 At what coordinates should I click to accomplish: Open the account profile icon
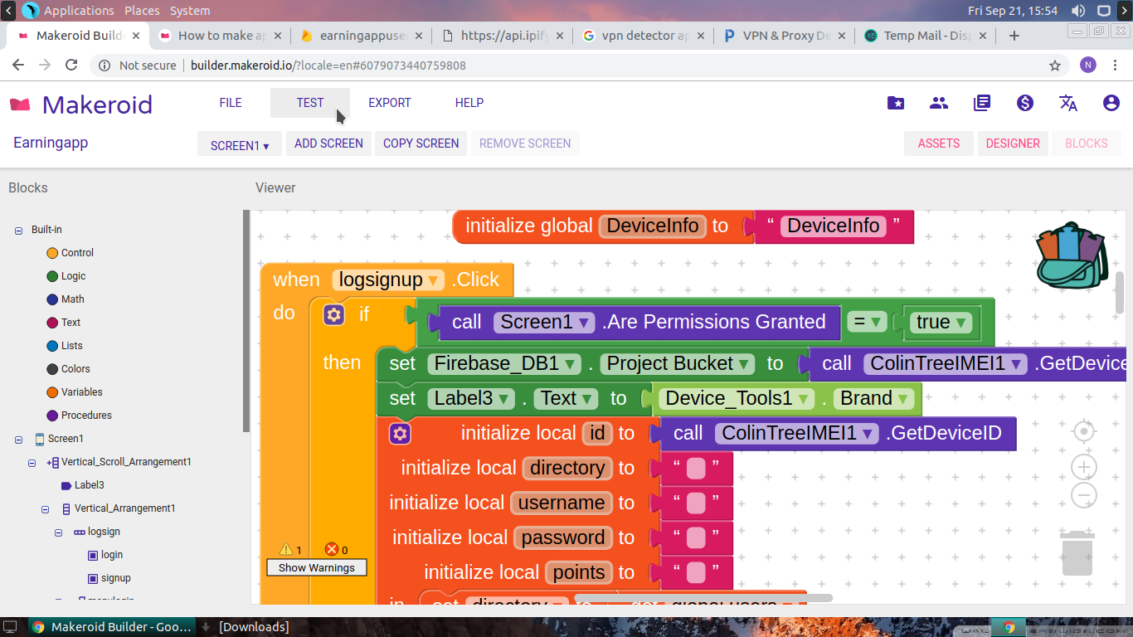pos(1111,103)
